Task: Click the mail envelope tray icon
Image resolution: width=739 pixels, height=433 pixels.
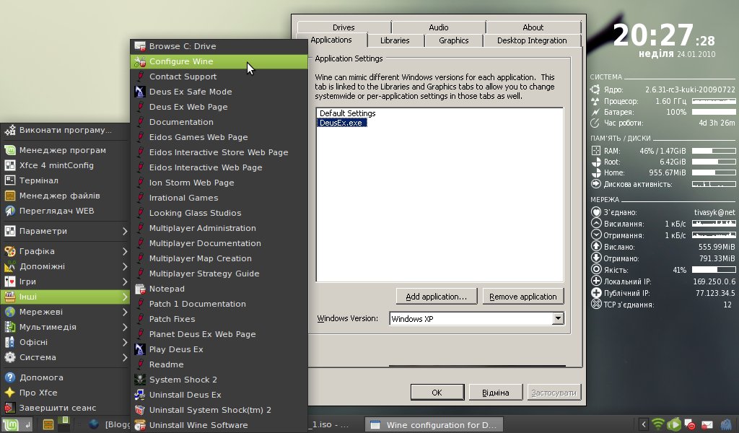Action: pyautogui.click(x=707, y=425)
